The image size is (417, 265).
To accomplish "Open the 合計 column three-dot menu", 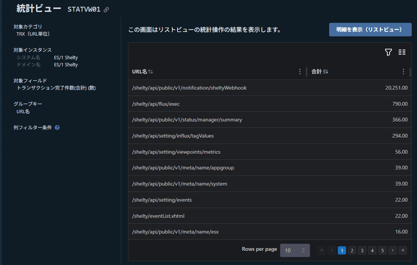I will (x=403, y=72).
